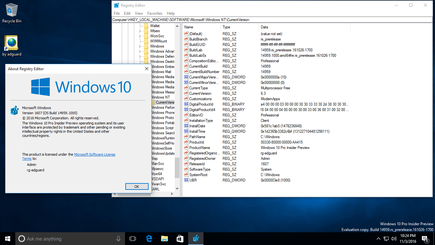Expand the Windows Advan… registry key

point(140,51)
